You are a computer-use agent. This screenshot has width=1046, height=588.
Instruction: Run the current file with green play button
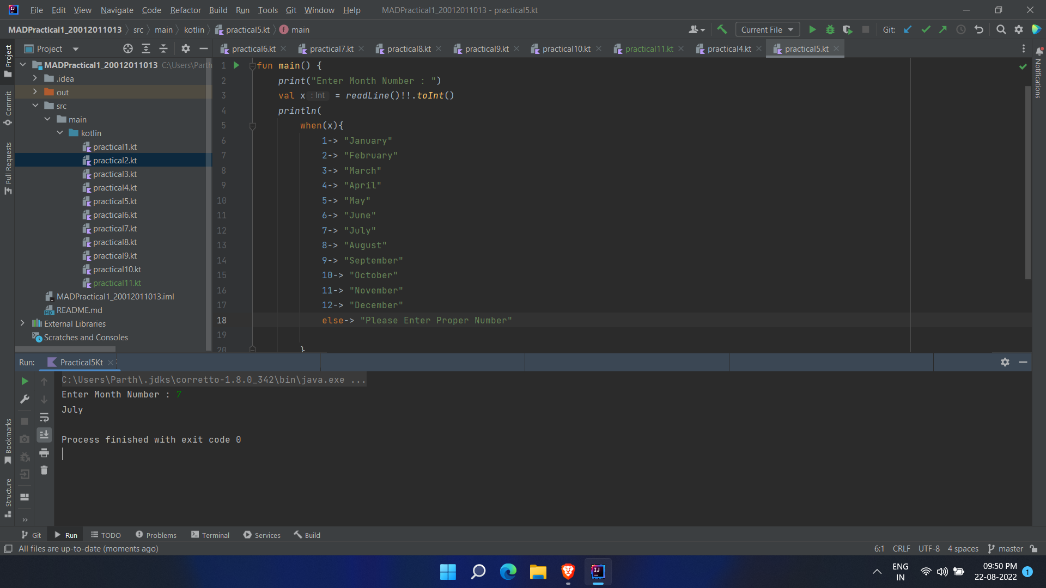812,30
